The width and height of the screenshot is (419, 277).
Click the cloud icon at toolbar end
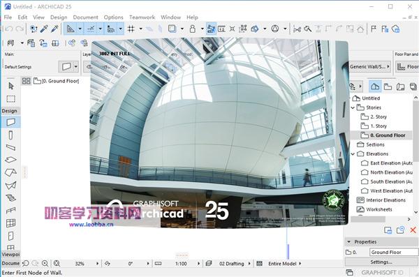tap(396, 29)
